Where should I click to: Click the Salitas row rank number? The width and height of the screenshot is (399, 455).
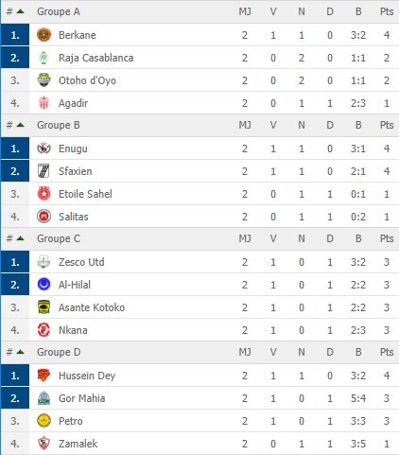tap(15, 217)
